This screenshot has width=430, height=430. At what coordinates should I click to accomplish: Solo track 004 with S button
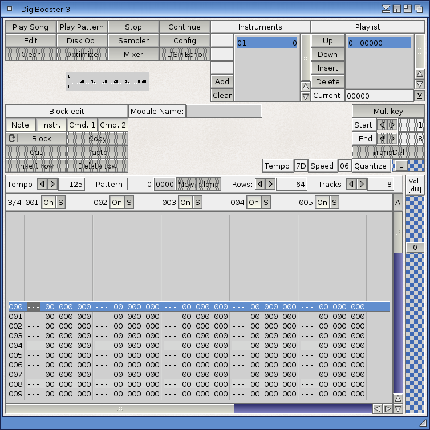pos(266,202)
